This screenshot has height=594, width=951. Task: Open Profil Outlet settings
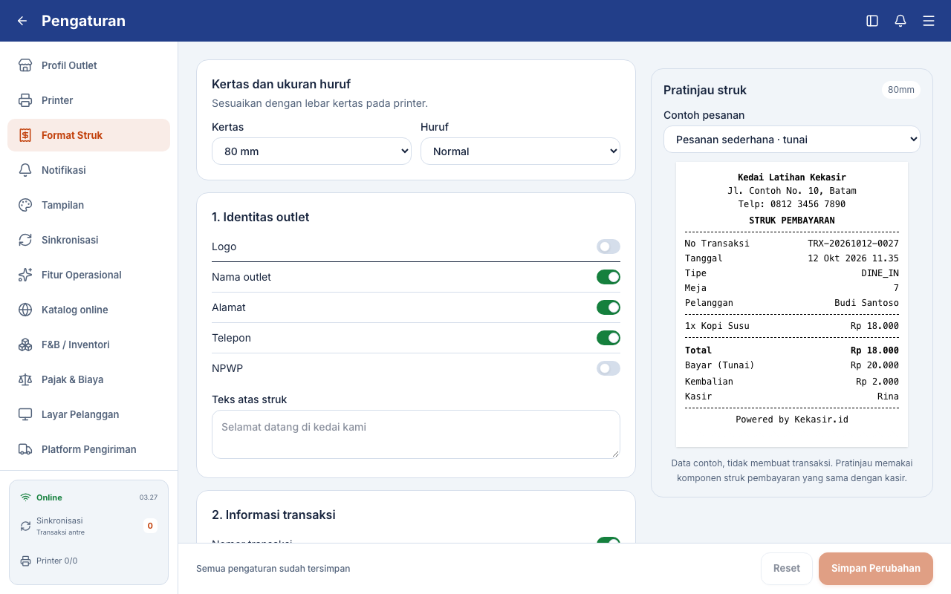[89, 65]
